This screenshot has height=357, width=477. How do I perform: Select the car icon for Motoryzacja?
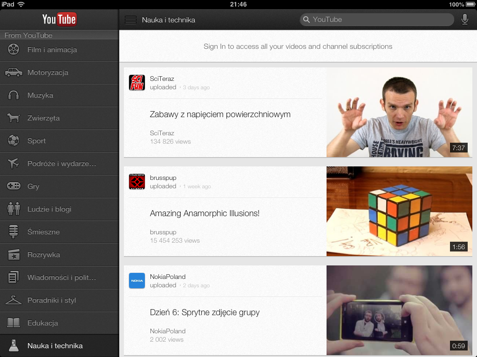14,73
